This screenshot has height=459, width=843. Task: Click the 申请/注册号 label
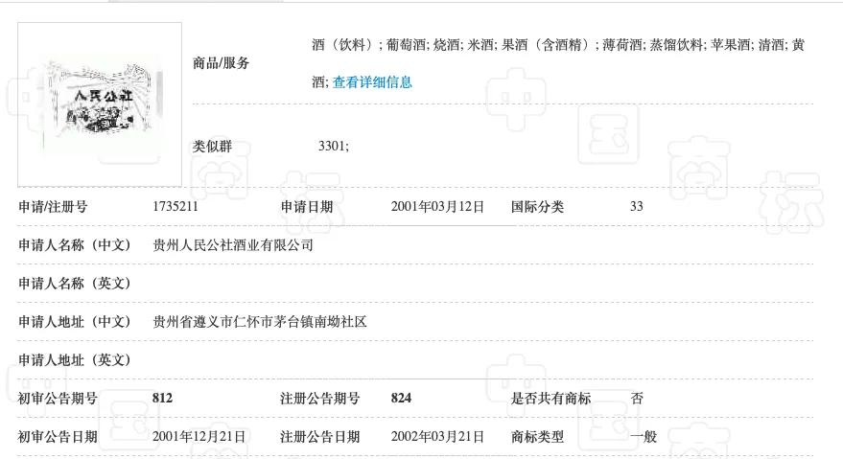click(53, 206)
